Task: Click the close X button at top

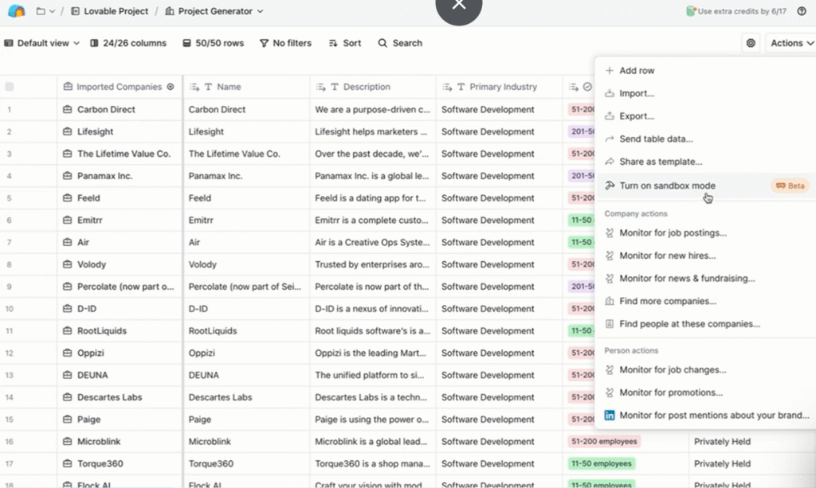Action: coord(459,6)
